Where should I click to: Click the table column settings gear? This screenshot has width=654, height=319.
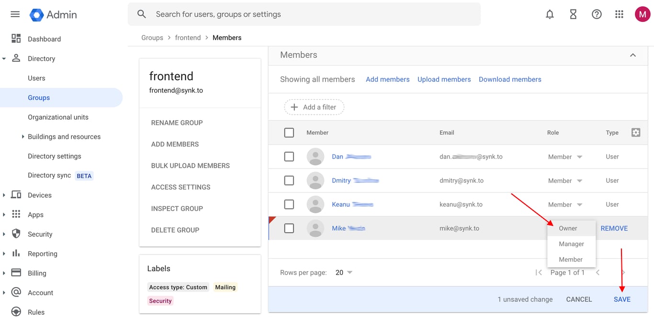(636, 133)
